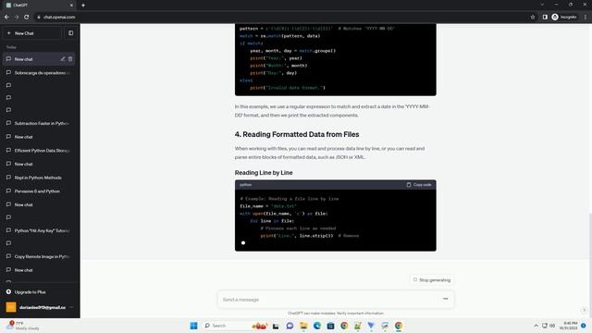Viewport: 592px width, 333px height.
Task: Bookmark this page with the star icon
Action: [x=533, y=17]
